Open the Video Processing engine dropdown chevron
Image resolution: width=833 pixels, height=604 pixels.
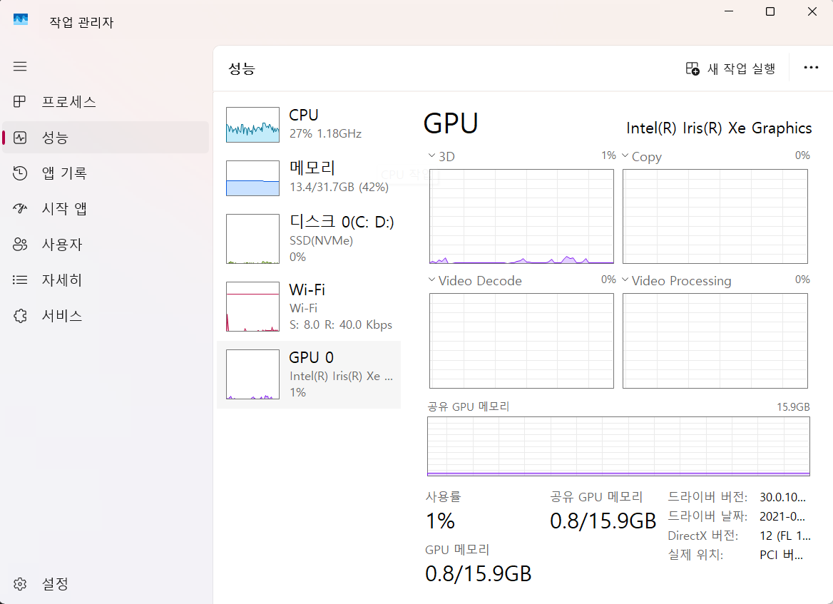coord(625,280)
